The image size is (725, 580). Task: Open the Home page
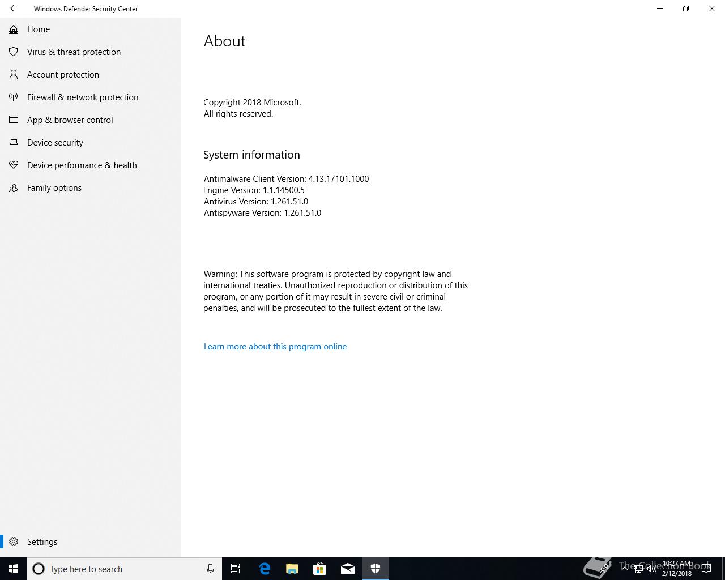(91, 29)
